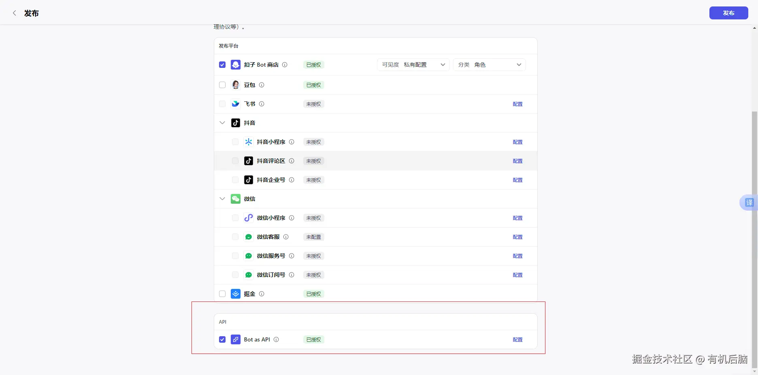The width and height of the screenshot is (758, 375).
Task: Click the 未配置 tag on 微信客服 row
Action: pos(314,237)
